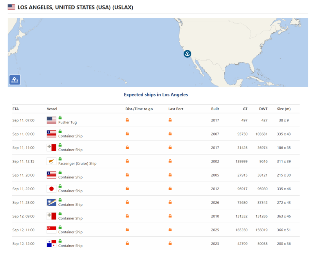Click the Malta flag in the Sep 12, 09:00 row

[51, 216]
